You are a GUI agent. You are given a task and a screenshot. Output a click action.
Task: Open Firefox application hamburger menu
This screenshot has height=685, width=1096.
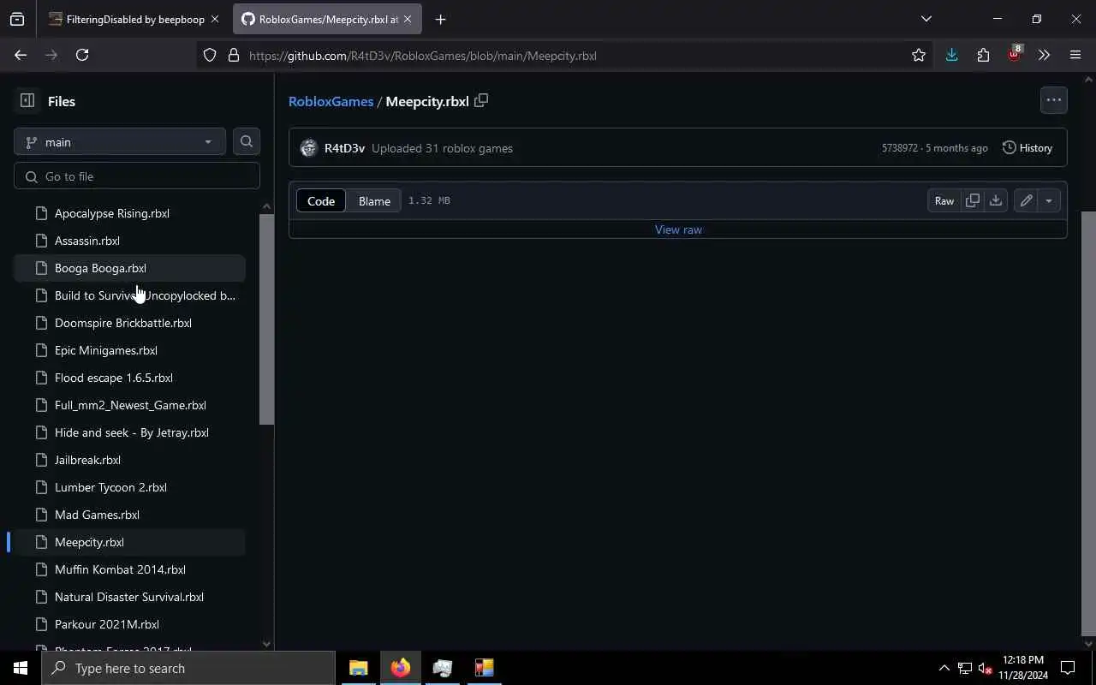(1075, 55)
